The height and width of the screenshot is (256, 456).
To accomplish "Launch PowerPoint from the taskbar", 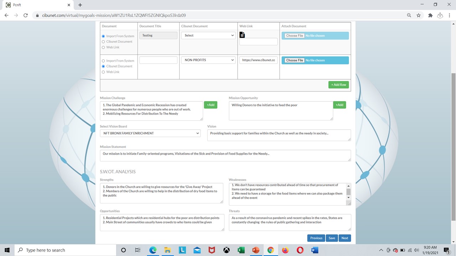I will coord(256,250).
